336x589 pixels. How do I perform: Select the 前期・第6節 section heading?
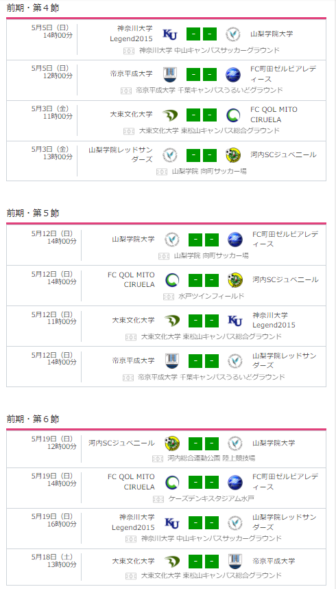click(x=33, y=419)
